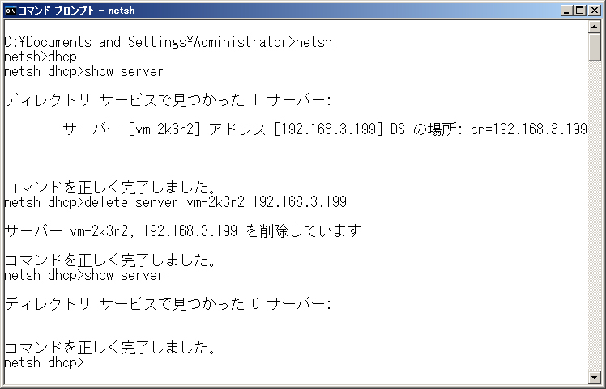Click the line reporting 0 サーバー found

coord(169,304)
